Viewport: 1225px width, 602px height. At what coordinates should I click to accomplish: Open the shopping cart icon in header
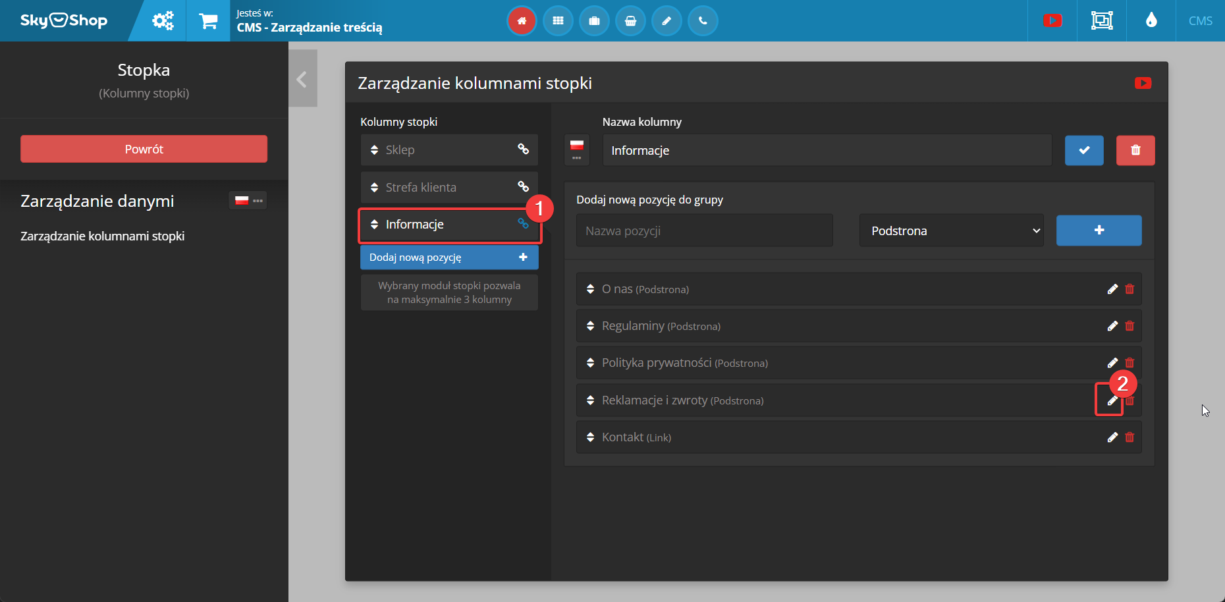(x=208, y=21)
